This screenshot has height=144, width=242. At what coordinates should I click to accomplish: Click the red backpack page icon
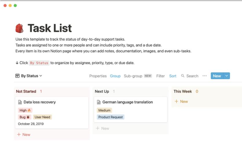click(19, 28)
